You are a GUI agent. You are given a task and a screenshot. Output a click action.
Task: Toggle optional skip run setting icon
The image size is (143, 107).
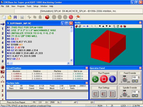[x=104, y=94]
